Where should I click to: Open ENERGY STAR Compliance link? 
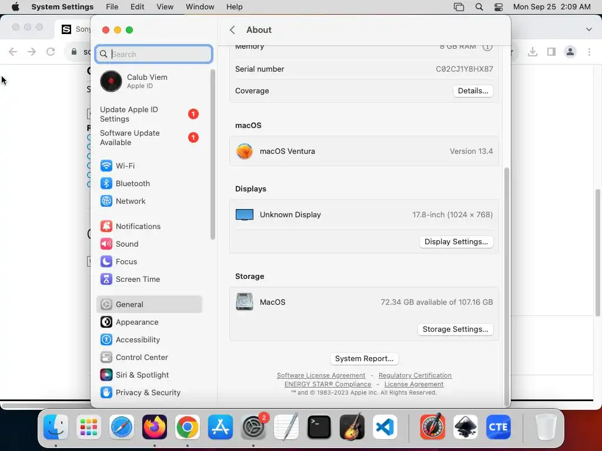(327, 384)
